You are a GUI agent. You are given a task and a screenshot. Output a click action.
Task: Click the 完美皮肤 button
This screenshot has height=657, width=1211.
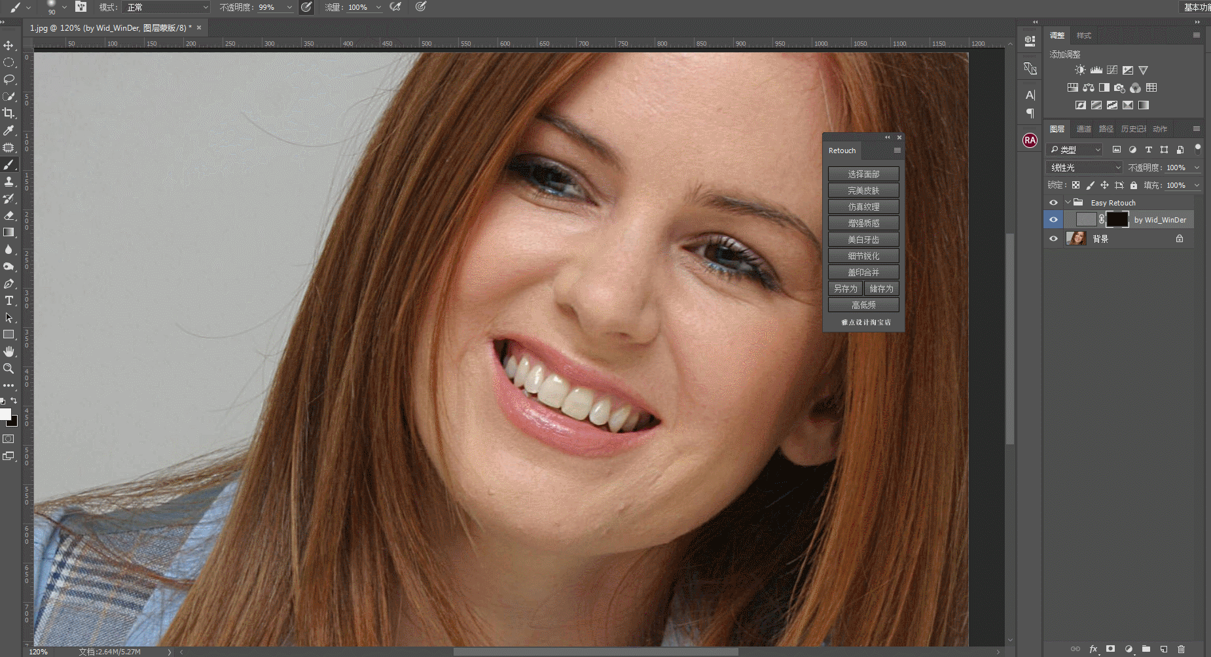point(863,190)
